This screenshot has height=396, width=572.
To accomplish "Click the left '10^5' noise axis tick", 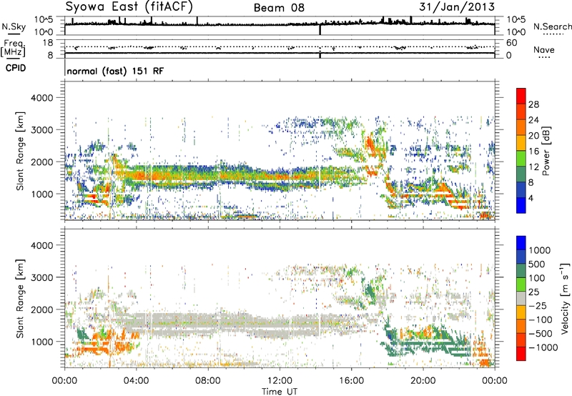I will [44, 19].
